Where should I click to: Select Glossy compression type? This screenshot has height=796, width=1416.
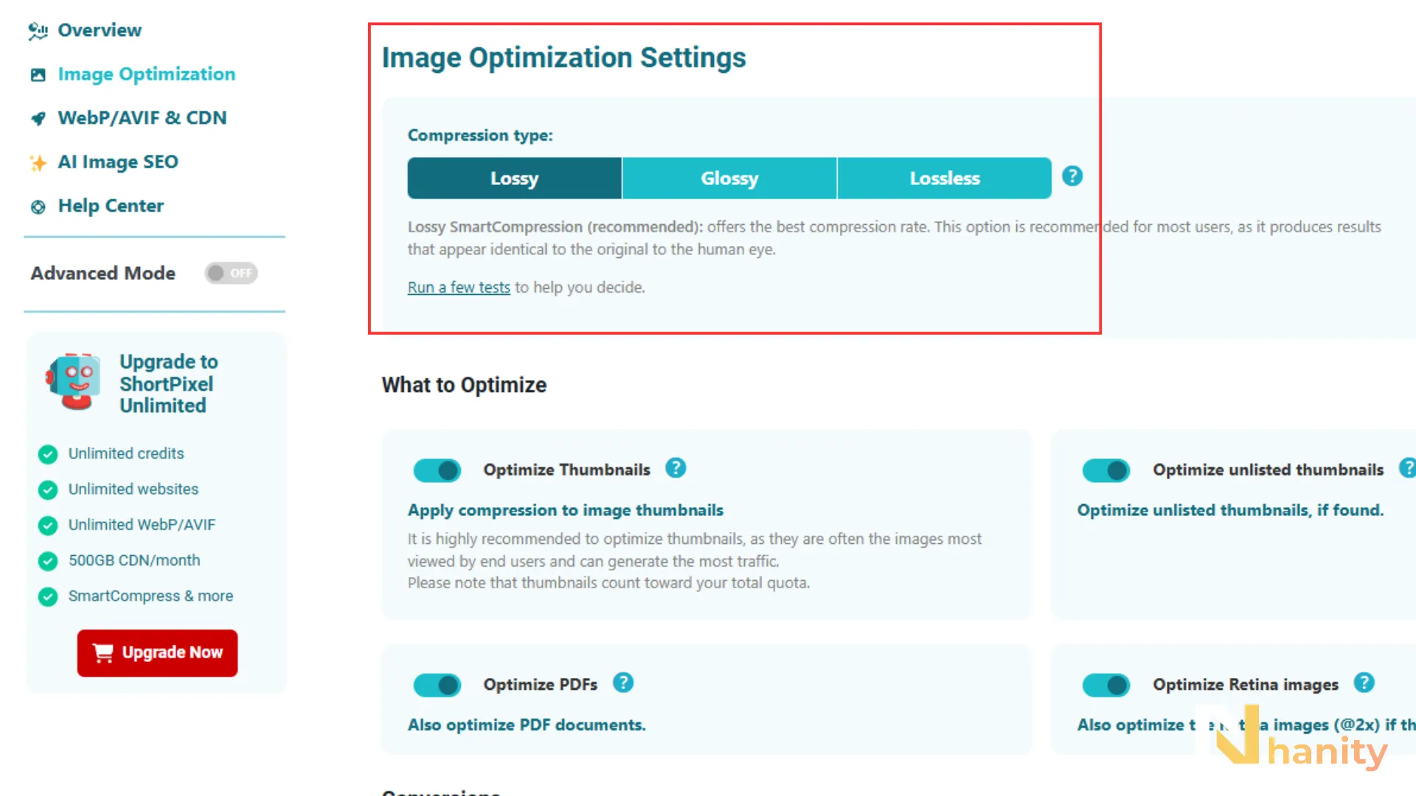(729, 178)
